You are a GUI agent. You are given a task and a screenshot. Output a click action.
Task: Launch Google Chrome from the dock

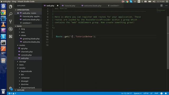click(3, 12)
